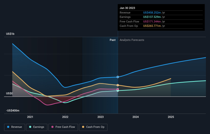Click the tooltip 'Cash From Op' row label
This screenshot has width=210, height=134.
129,26
